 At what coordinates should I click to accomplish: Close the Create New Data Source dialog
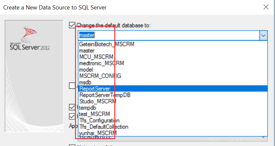(x=266, y=7)
